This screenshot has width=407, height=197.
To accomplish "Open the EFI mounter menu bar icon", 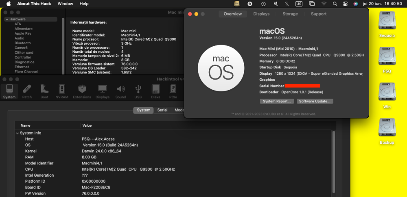I will [x=237, y=4].
